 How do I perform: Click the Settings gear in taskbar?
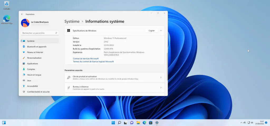[157, 123]
